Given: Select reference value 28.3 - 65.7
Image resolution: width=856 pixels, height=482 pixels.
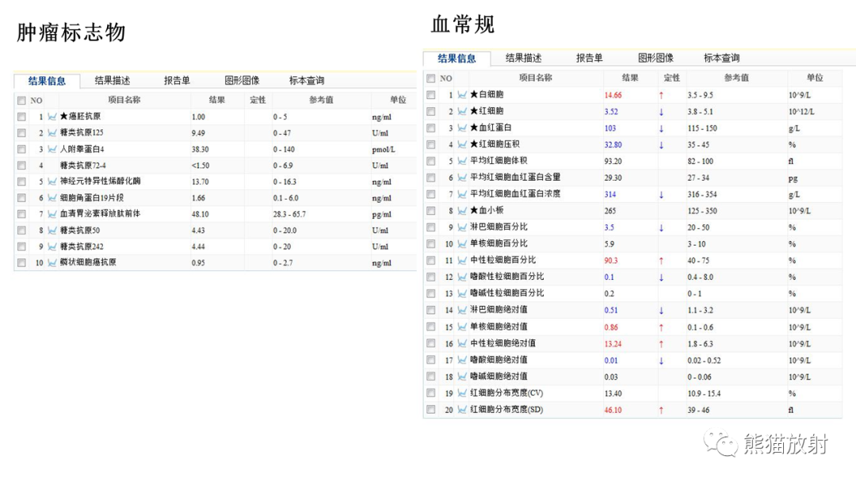Looking at the screenshot, I should (289, 214).
